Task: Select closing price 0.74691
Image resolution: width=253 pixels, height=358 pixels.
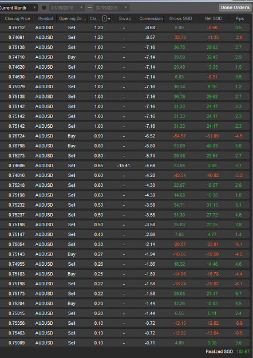Action: pyautogui.click(x=17, y=37)
